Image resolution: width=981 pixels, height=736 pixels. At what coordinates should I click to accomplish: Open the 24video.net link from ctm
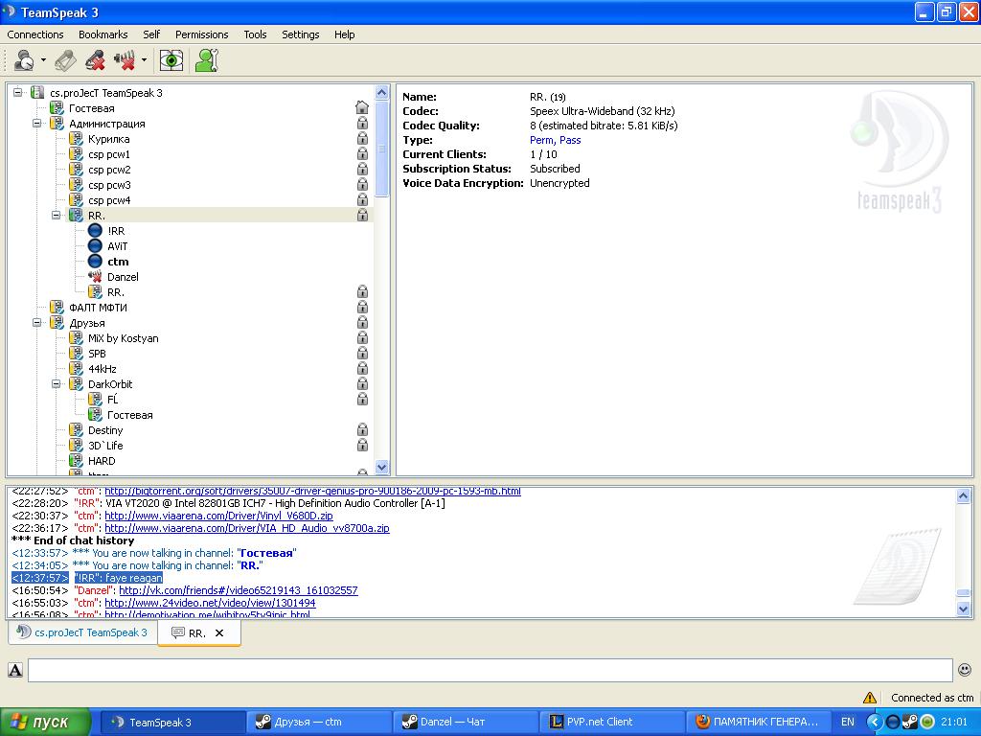point(210,603)
